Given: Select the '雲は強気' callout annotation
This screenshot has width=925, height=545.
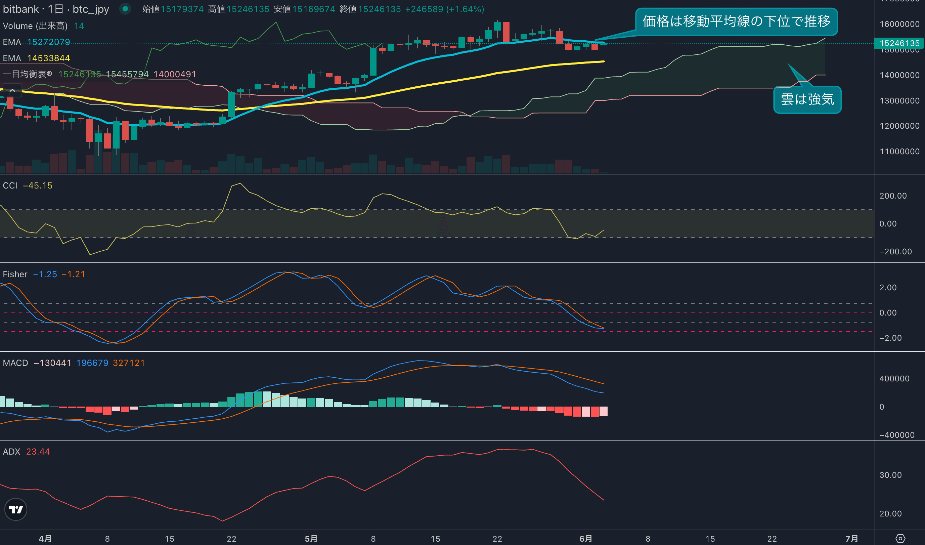Looking at the screenshot, I should (x=807, y=99).
